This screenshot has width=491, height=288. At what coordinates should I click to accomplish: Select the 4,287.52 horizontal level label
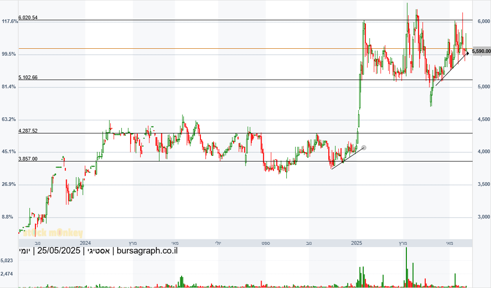pyautogui.click(x=28, y=131)
